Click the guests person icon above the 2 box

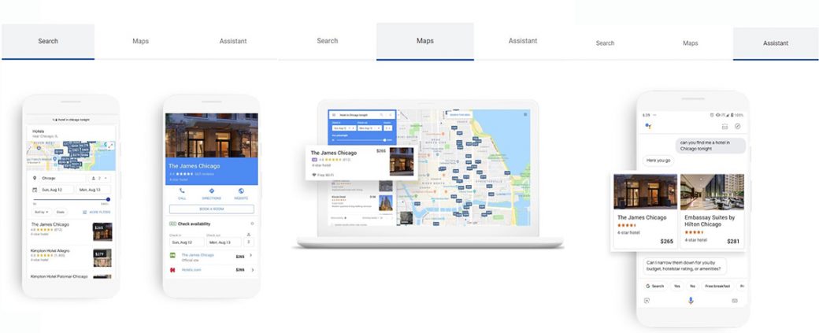pos(249,235)
